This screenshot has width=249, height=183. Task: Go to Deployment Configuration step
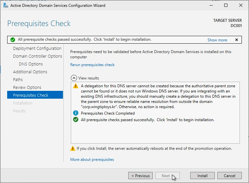click(37, 48)
